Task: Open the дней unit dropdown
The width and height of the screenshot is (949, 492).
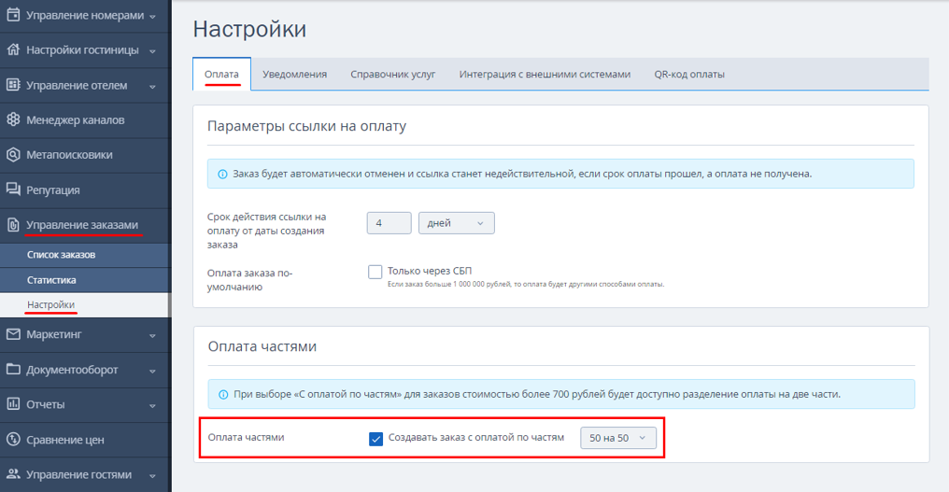Action: point(457,223)
